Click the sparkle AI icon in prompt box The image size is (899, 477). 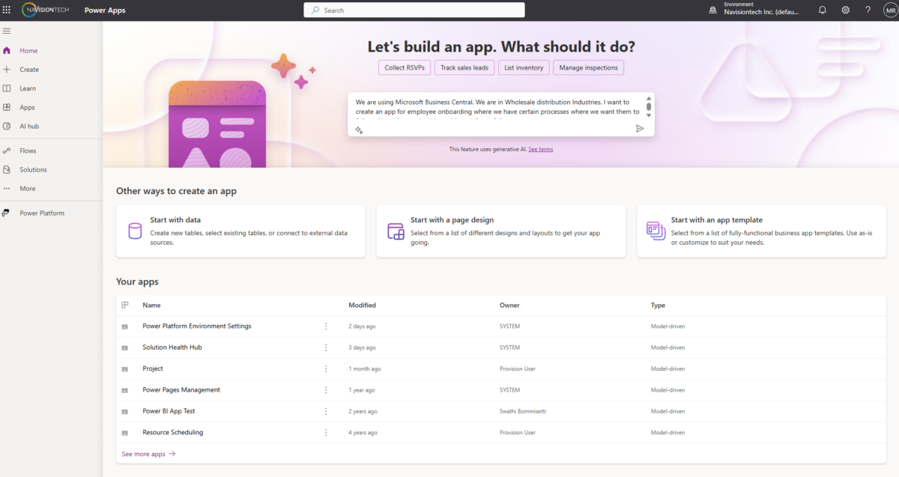359,130
